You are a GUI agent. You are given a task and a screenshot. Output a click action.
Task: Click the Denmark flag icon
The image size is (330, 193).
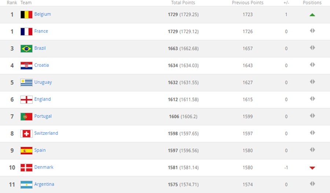(x=26, y=168)
